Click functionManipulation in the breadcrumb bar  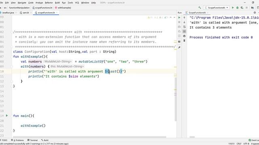[x=19, y=8]
